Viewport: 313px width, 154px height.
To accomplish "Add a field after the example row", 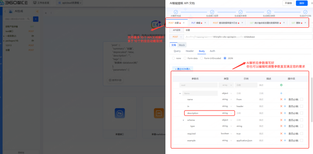I will pos(285,140).
